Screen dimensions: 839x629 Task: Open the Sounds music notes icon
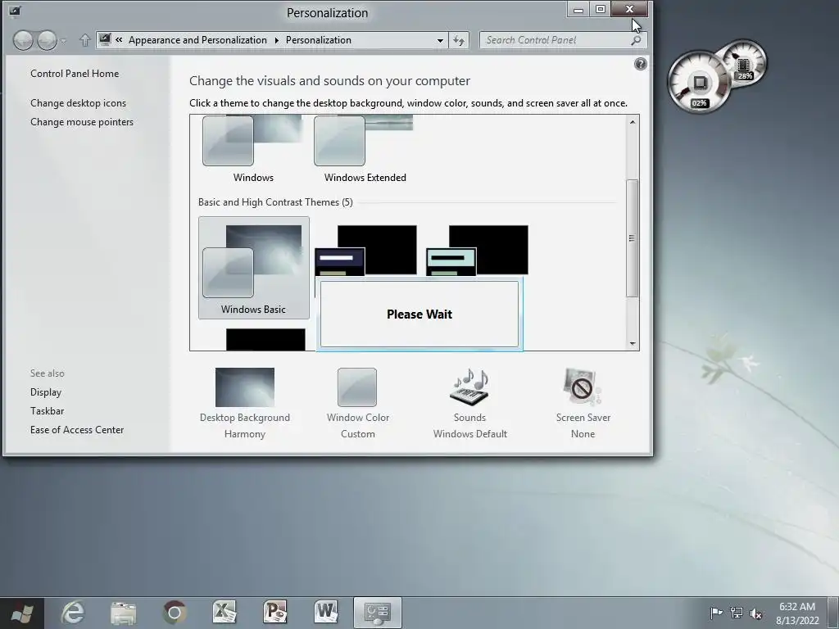[x=469, y=387]
